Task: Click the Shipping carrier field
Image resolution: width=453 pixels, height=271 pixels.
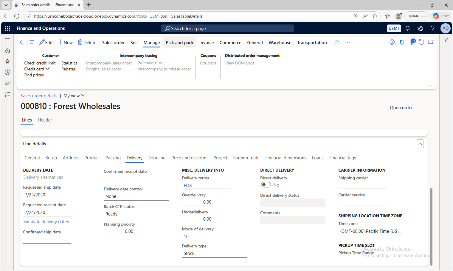Action: coord(362,185)
